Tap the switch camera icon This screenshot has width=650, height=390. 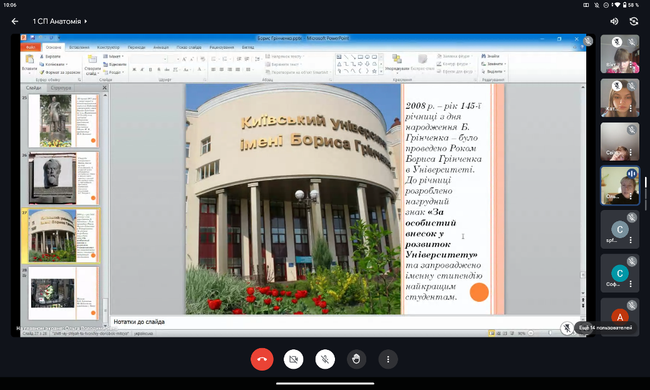click(634, 21)
